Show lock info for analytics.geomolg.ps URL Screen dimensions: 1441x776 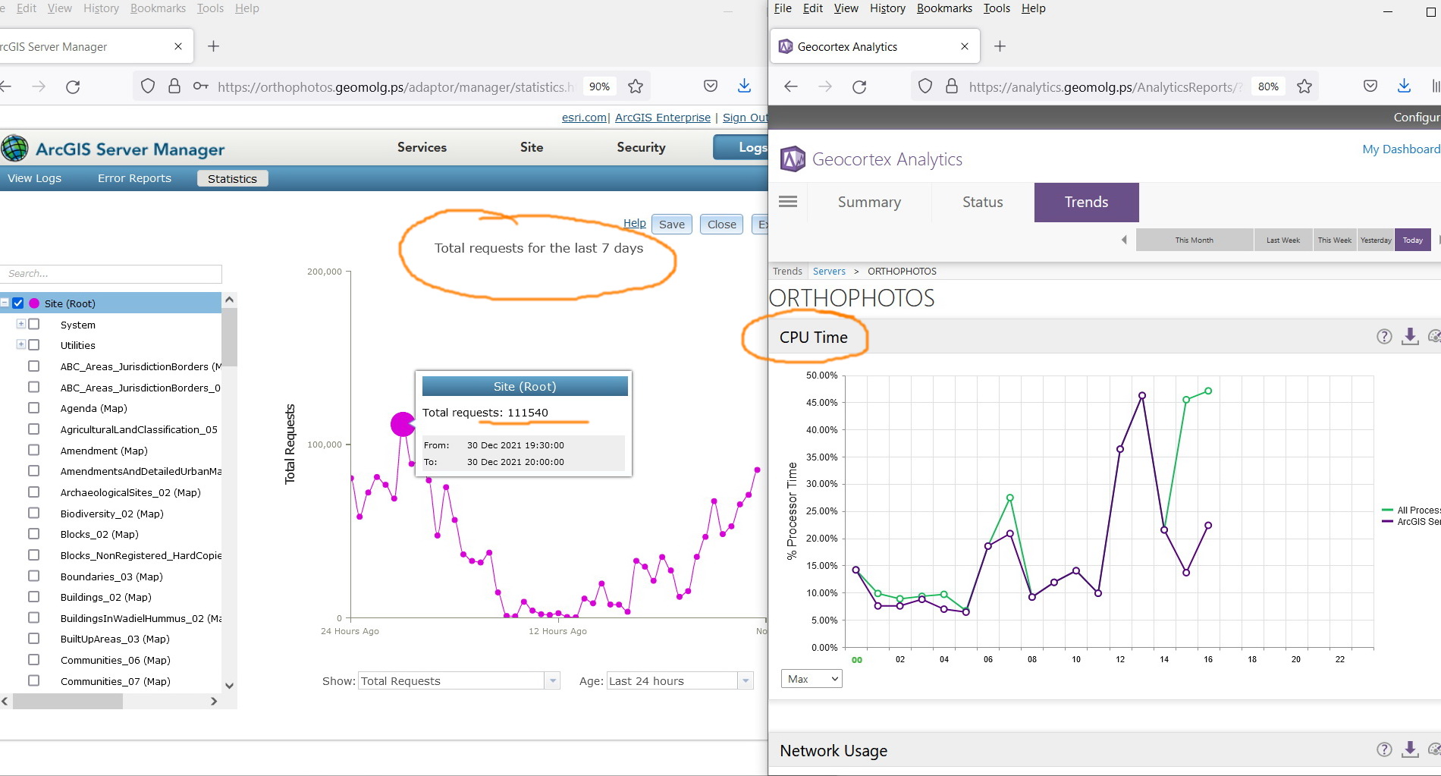[x=952, y=86]
